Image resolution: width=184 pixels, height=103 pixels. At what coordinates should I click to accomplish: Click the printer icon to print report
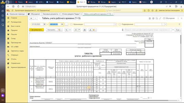tap(85, 30)
